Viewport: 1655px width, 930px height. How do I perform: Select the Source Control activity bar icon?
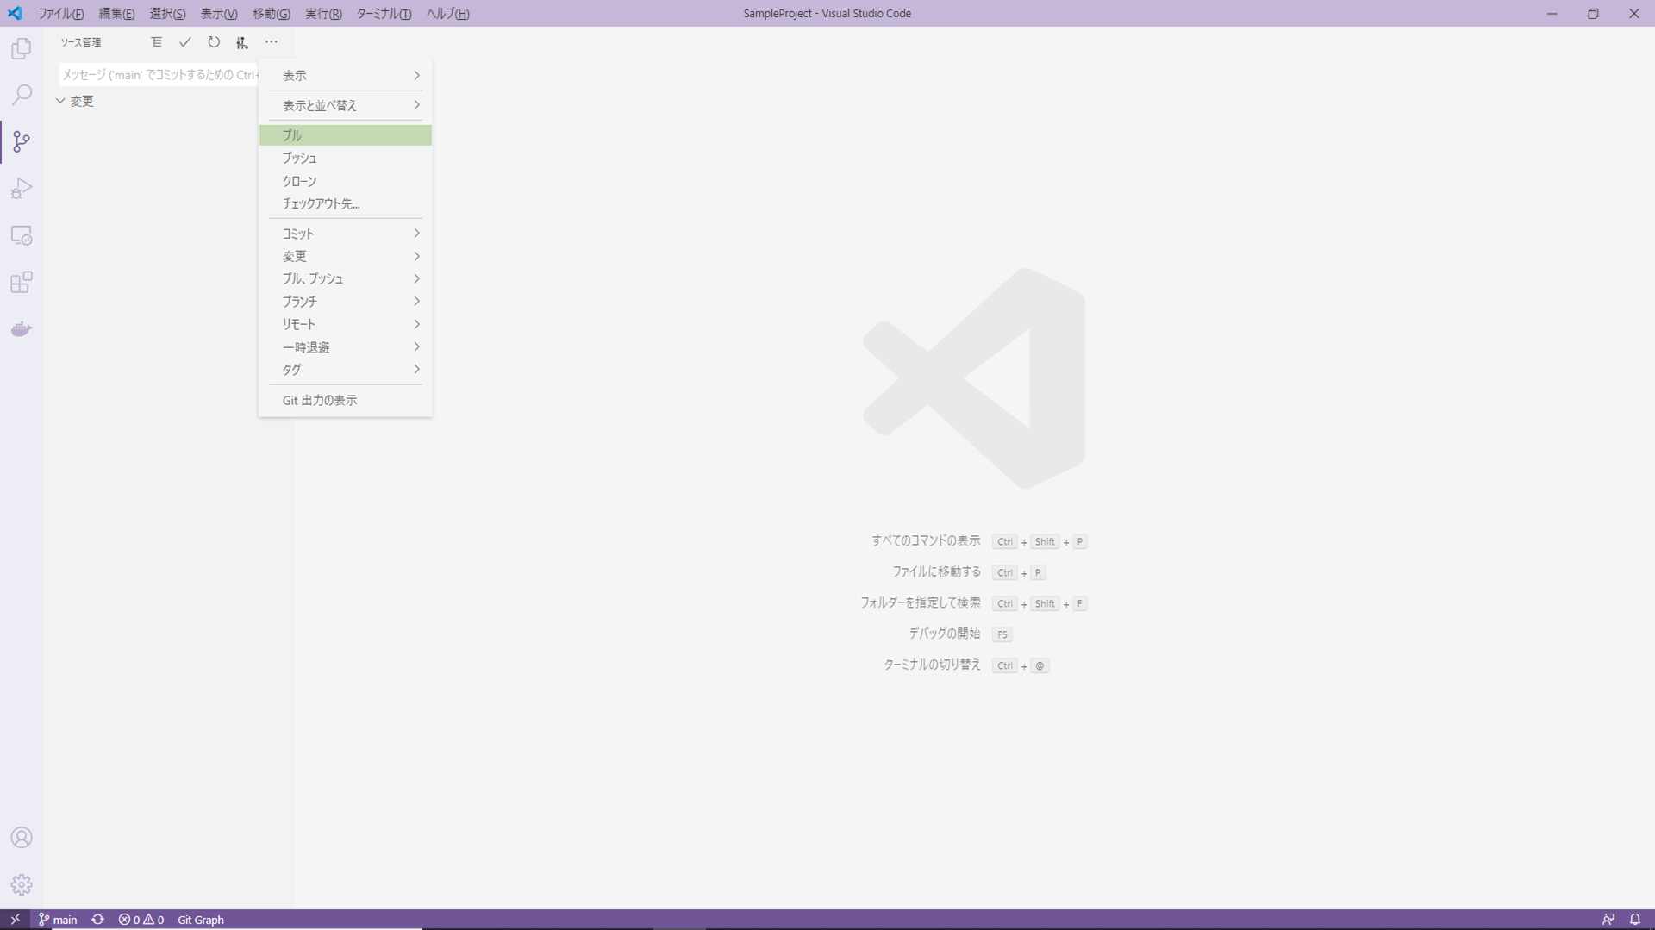[22, 141]
